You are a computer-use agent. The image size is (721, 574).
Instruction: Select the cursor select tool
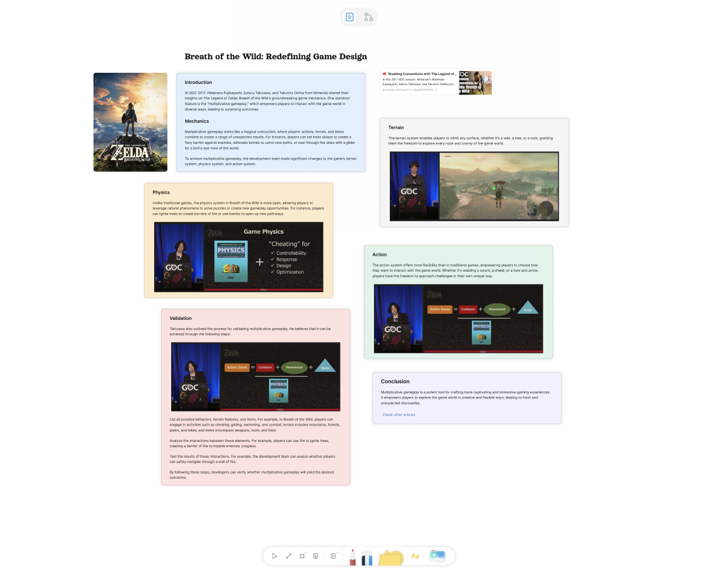point(274,556)
